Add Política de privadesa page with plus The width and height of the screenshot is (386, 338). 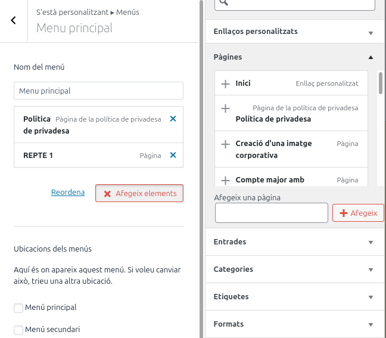(225, 108)
